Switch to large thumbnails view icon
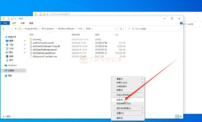The image size is (202, 122). click(180, 116)
